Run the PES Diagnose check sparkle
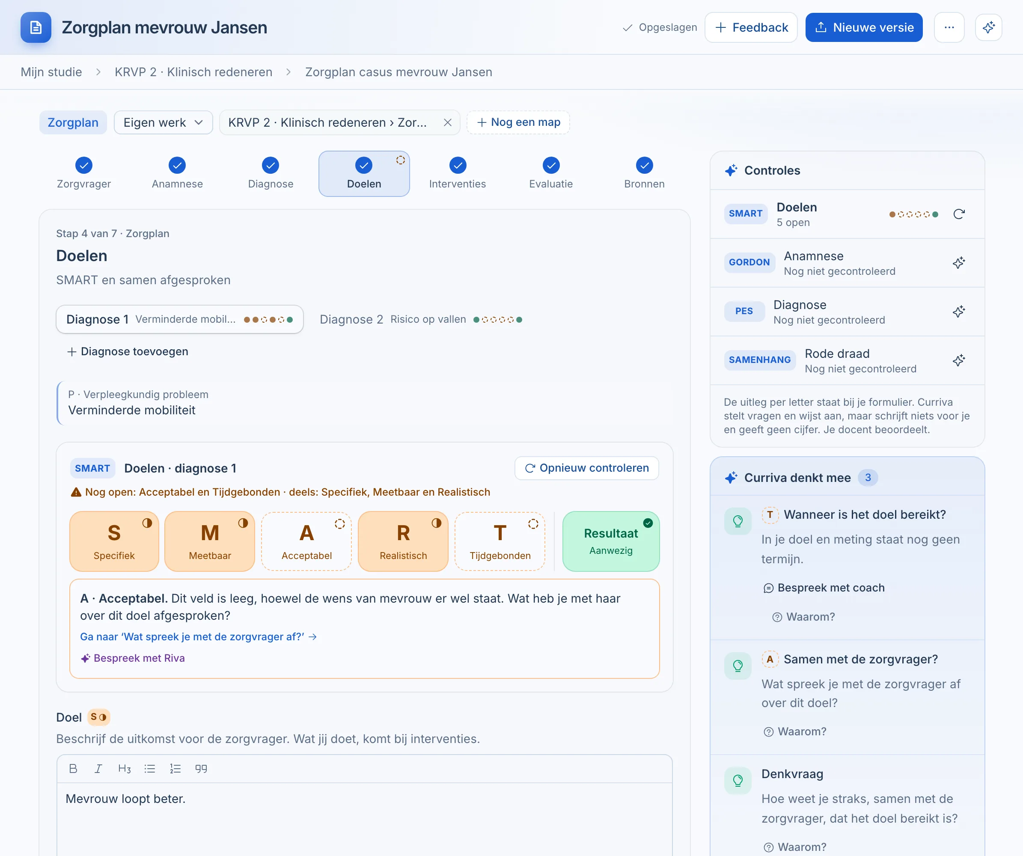The height and width of the screenshot is (856, 1023). (959, 311)
